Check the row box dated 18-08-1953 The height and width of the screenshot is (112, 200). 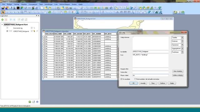44,41
